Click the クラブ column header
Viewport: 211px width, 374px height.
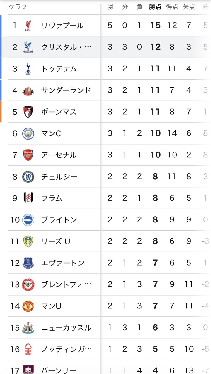click(x=18, y=7)
